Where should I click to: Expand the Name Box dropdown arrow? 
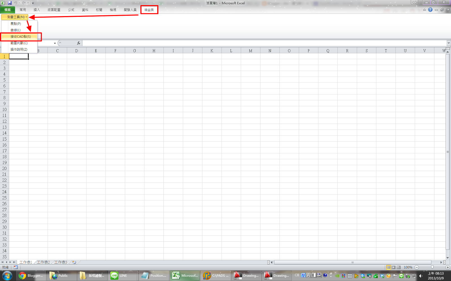pyautogui.click(x=55, y=43)
